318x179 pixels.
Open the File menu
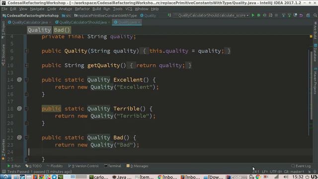coord(4,9)
